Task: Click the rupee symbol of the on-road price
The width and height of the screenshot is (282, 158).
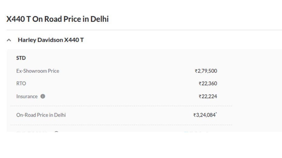Action: point(194,115)
